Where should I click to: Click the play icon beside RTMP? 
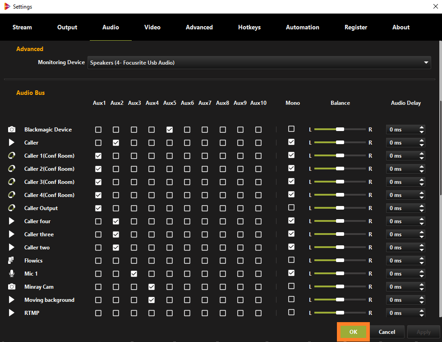pyautogui.click(x=12, y=313)
